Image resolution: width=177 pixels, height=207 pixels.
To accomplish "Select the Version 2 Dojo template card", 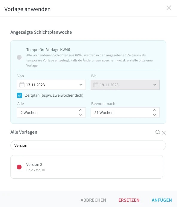I will coord(87,167).
